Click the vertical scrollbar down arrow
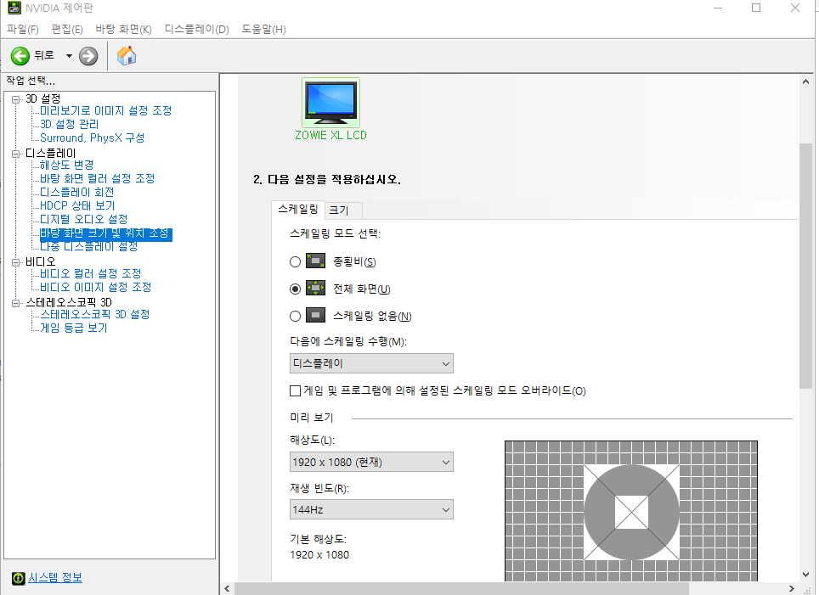The height and width of the screenshot is (595, 819). pyautogui.click(x=805, y=575)
